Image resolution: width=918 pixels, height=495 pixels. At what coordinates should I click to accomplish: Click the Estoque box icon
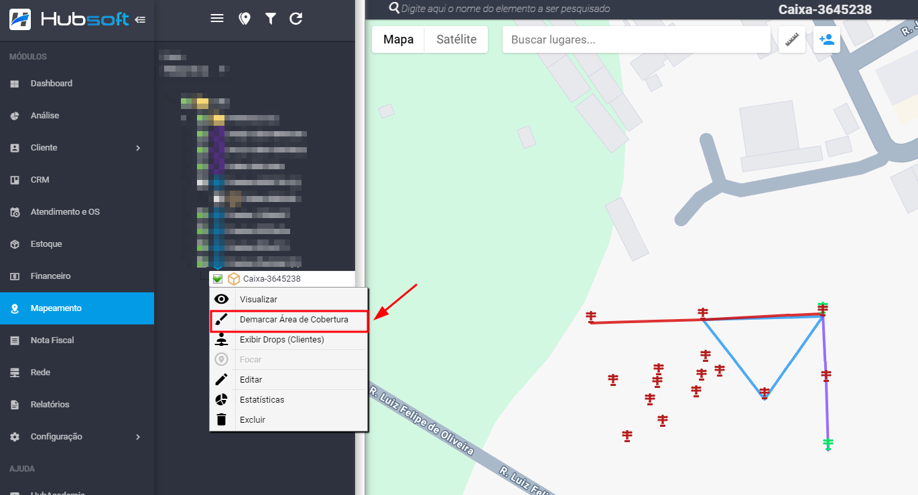coord(15,244)
